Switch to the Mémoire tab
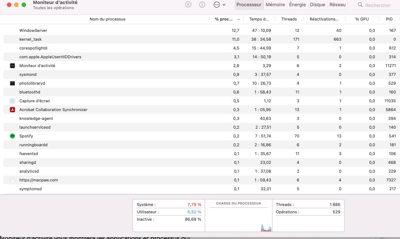This screenshot has height=239, width=400. [275, 5]
